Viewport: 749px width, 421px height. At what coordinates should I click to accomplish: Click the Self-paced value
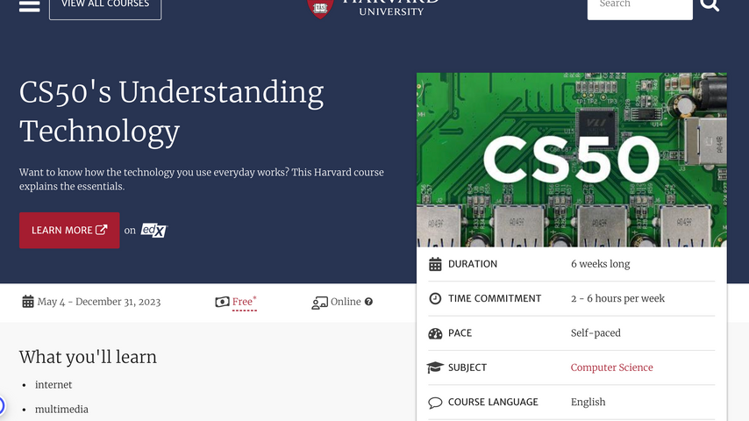(x=596, y=332)
